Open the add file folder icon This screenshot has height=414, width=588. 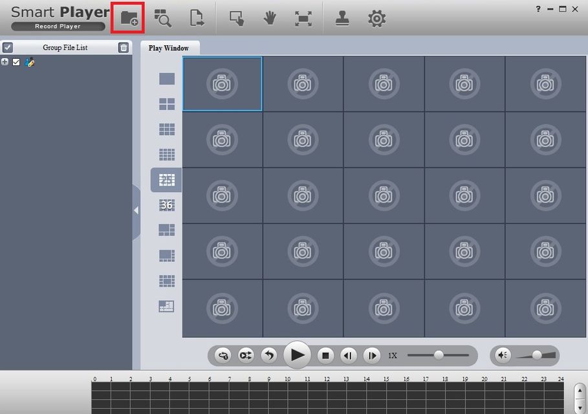tap(128, 18)
